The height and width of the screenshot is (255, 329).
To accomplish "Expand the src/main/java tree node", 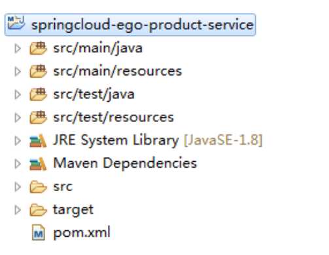I will [18, 48].
